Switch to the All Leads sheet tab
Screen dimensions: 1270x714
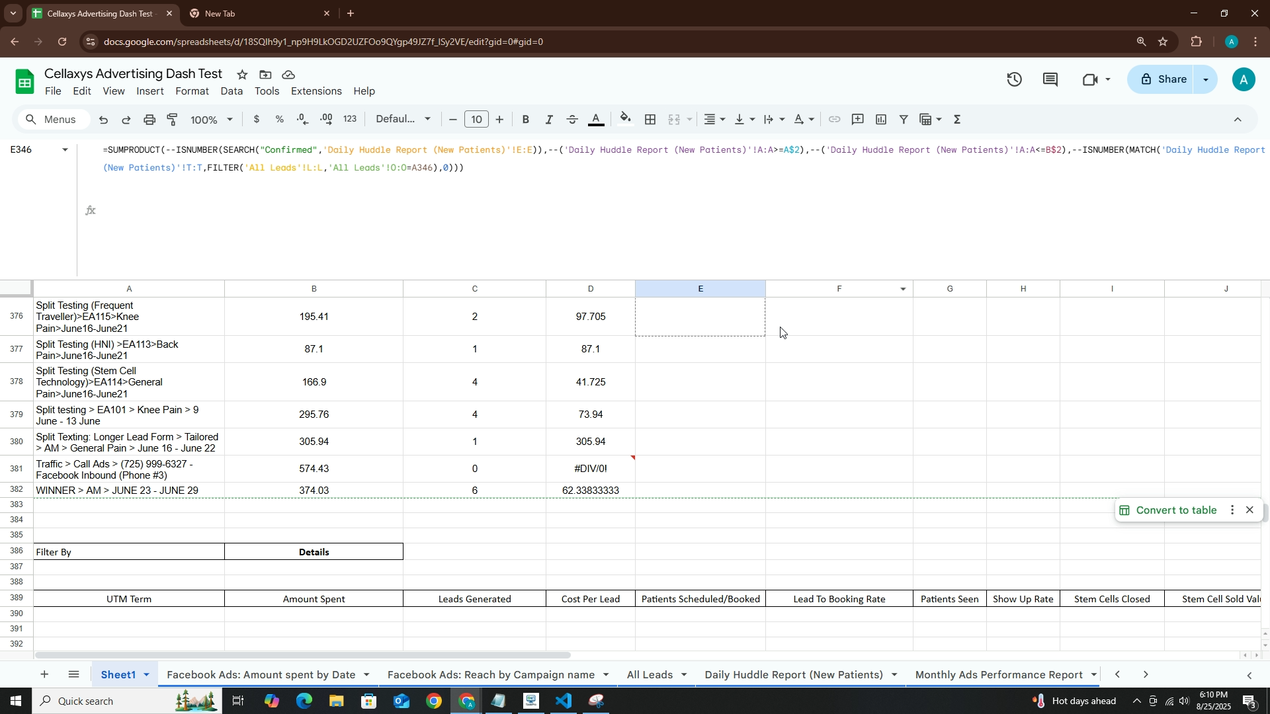pos(649,674)
